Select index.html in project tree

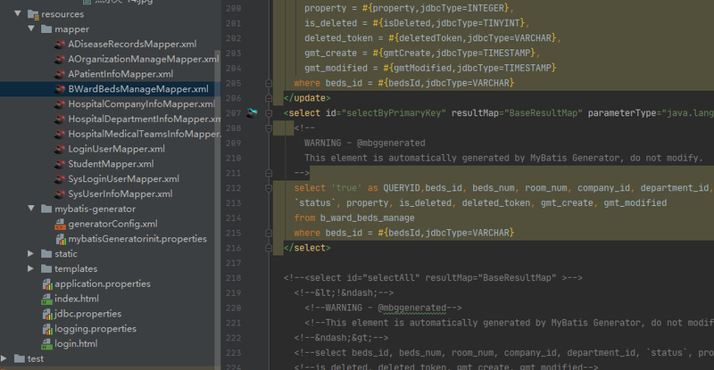[77, 299]
